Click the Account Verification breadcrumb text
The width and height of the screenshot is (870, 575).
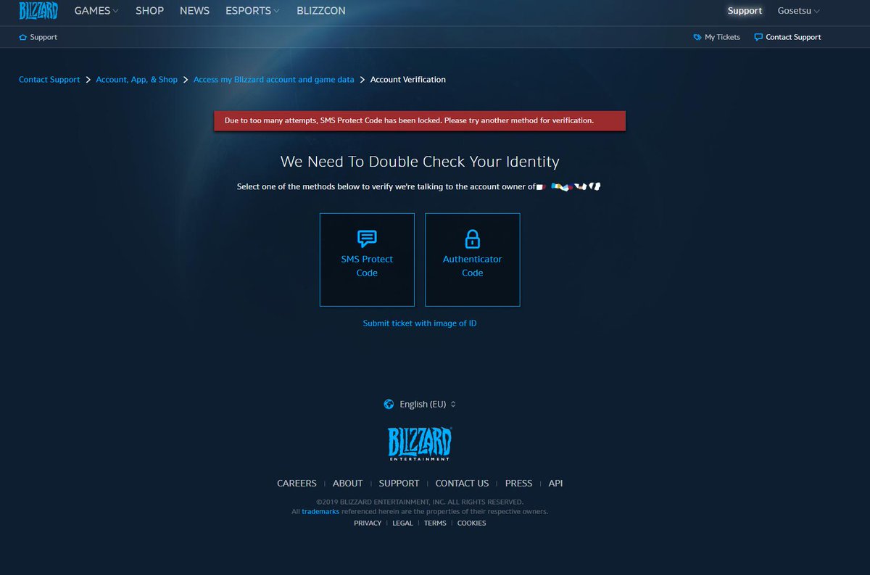coord(408,80)
